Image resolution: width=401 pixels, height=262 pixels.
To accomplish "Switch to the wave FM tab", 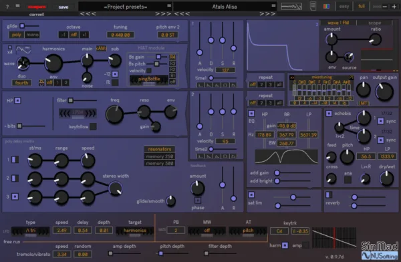I will [x=338, y=23].
